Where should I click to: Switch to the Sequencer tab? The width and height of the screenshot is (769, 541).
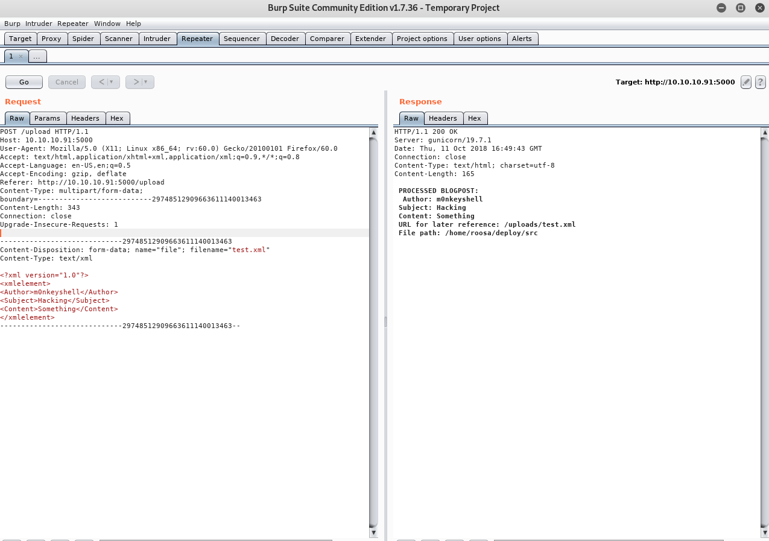(242, 39)
